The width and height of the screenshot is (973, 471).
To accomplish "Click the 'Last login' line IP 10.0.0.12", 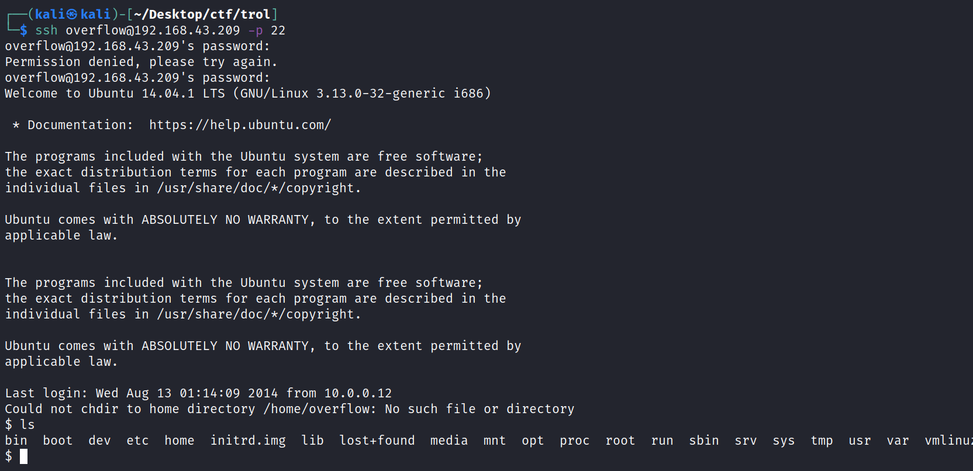I will (x=358, y=393).
